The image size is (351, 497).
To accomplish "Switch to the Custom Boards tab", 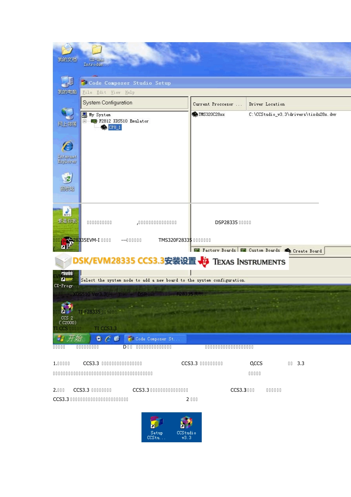I will point(260,250).
